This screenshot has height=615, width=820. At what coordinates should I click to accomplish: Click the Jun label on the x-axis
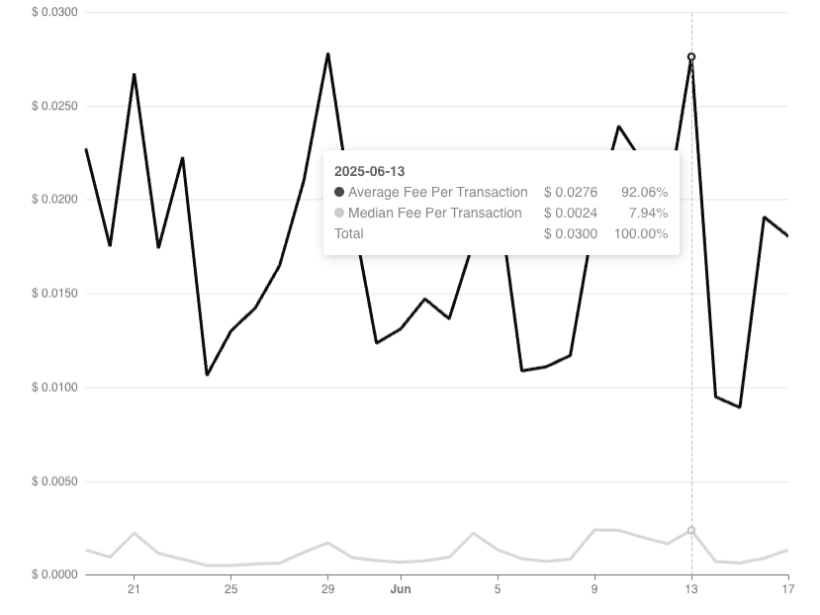401,589
